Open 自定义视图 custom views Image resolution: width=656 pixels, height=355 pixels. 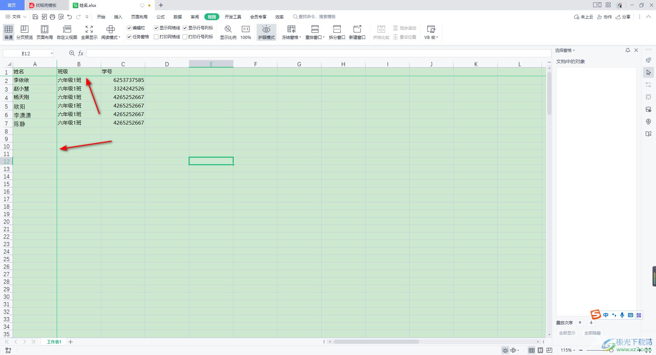[x=67, y=32]
